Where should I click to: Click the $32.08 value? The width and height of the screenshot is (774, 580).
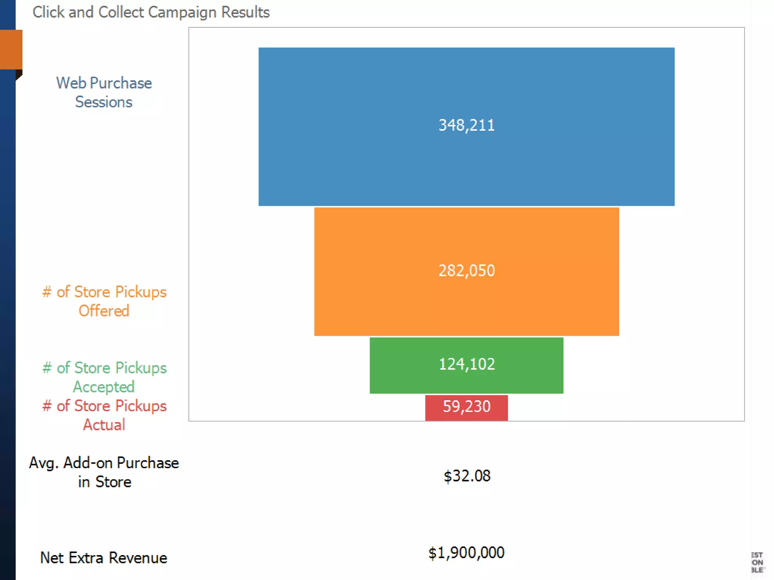pos(467,476)
